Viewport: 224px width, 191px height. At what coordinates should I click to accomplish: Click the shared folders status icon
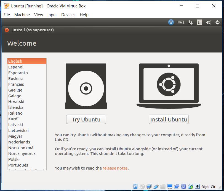pyautogui.click(x=163, y=186)
